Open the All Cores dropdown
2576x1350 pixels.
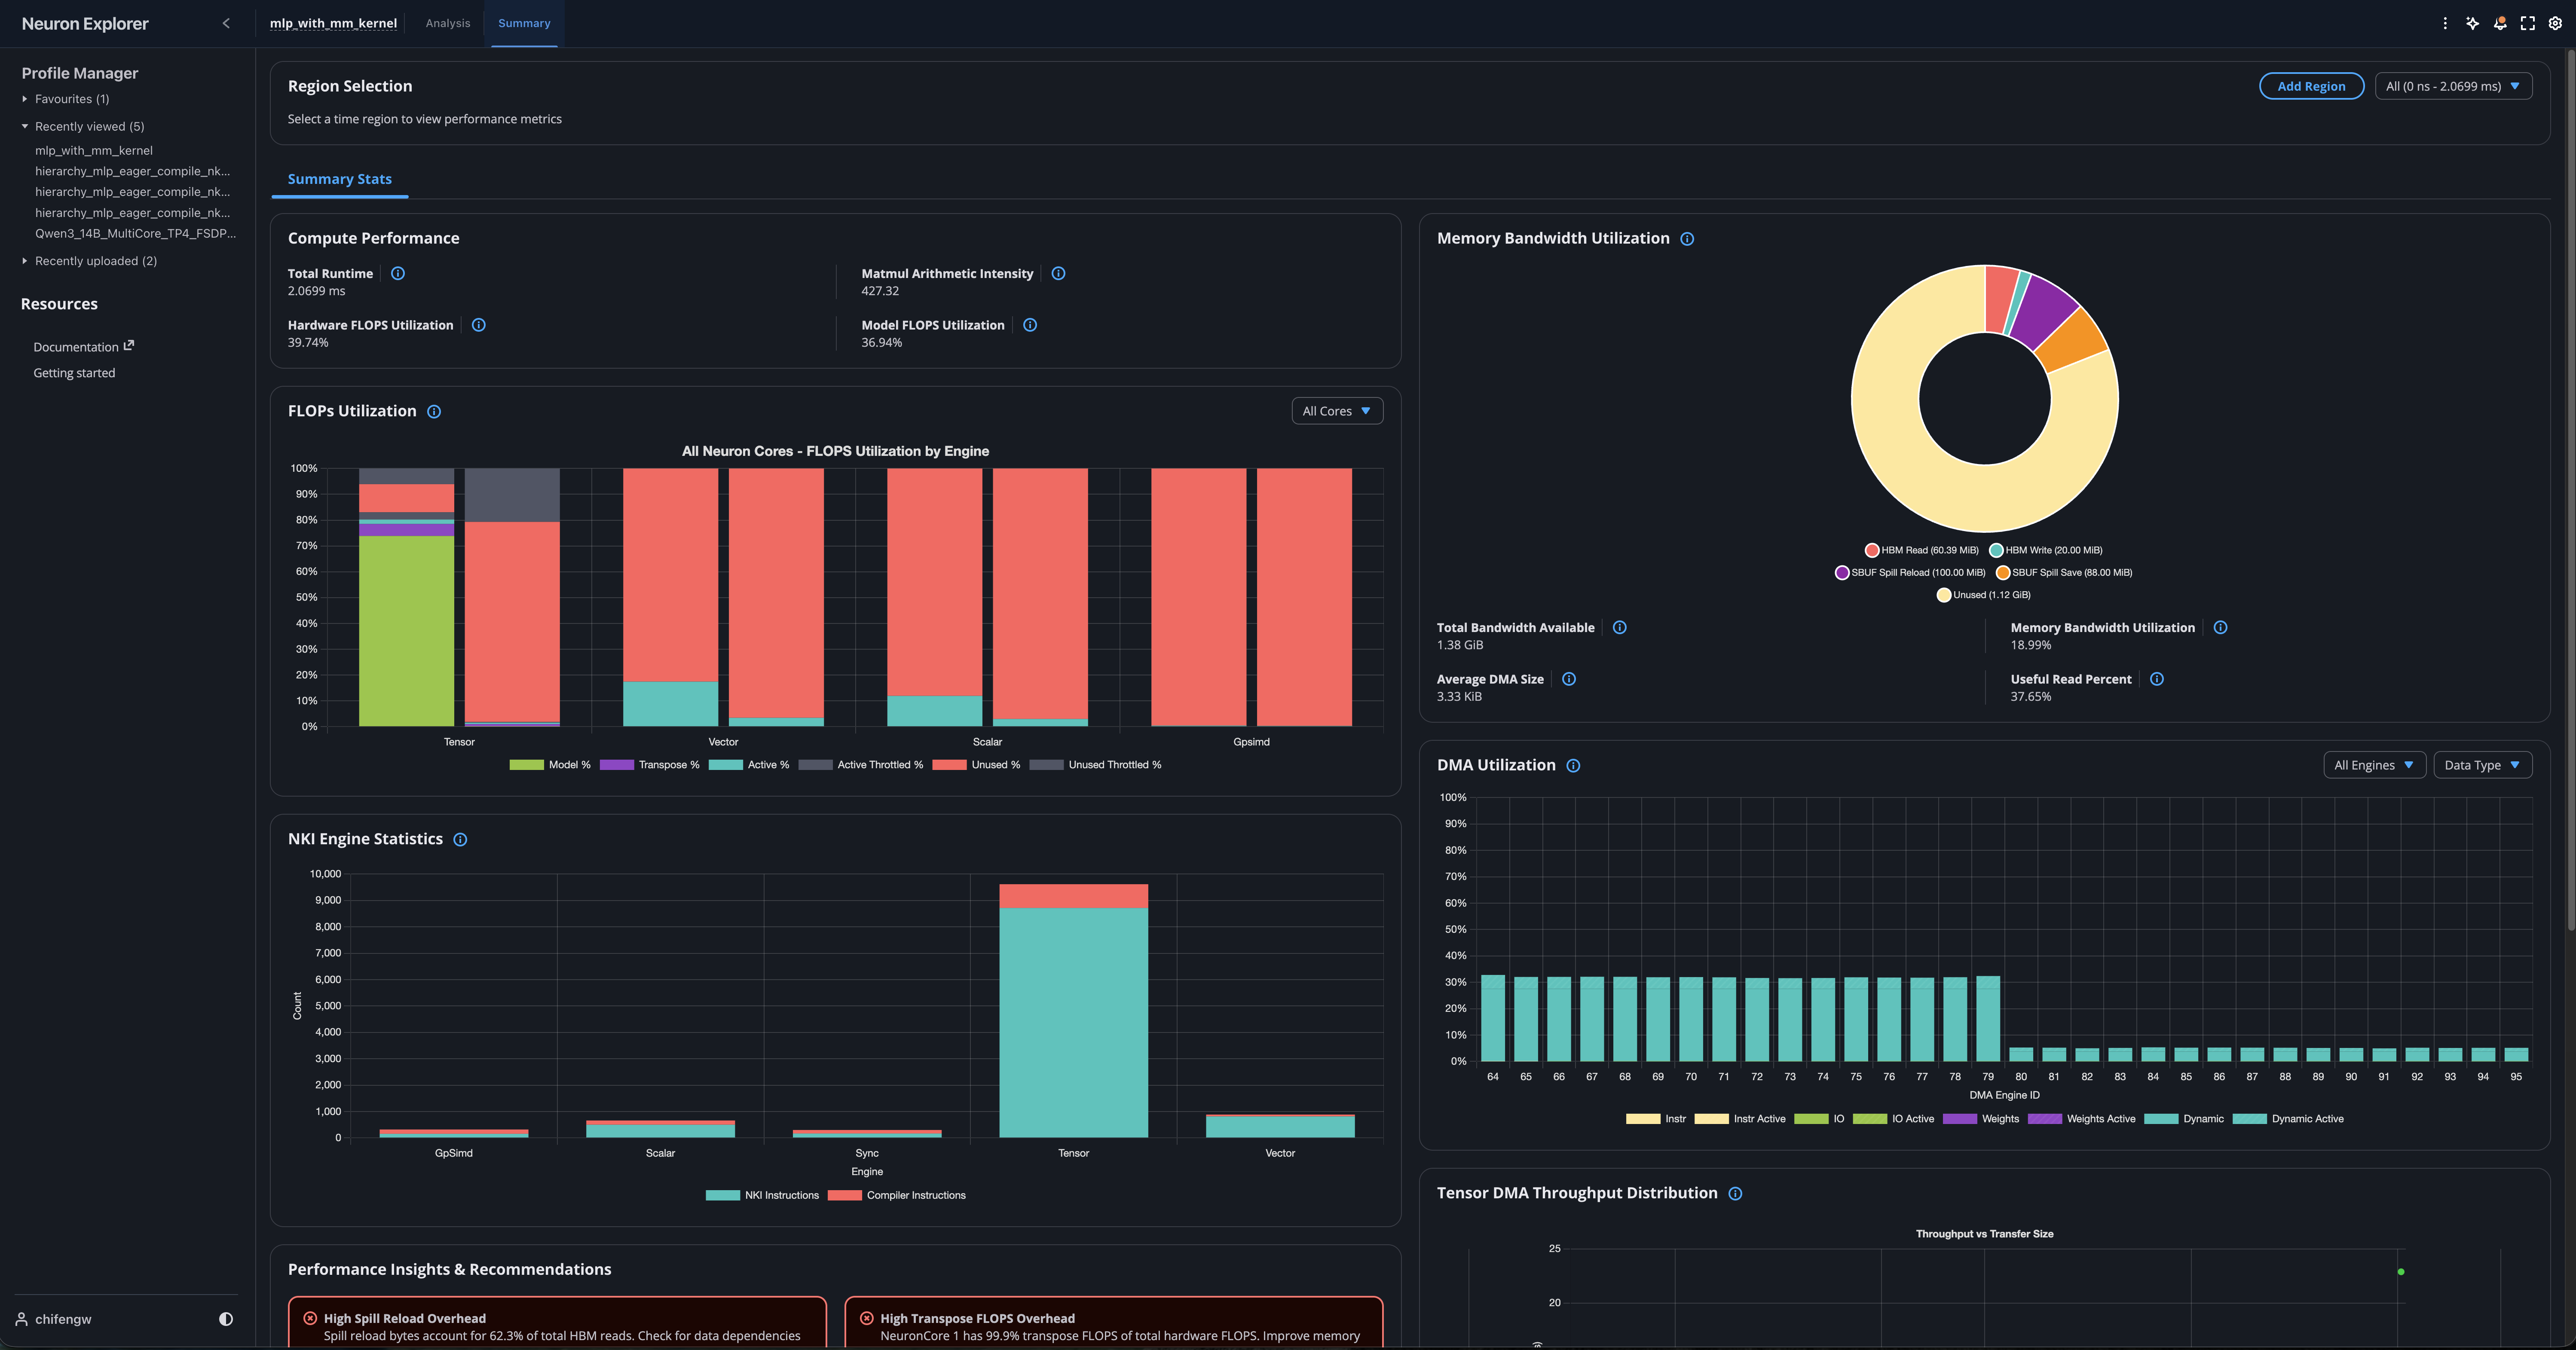point(1337,411)
